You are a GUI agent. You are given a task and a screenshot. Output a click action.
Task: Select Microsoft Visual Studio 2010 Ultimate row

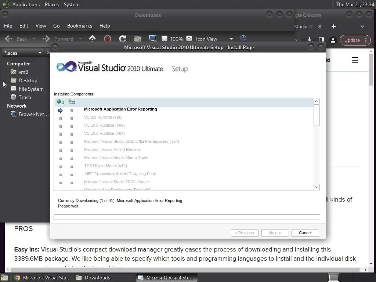click(184, 182)
